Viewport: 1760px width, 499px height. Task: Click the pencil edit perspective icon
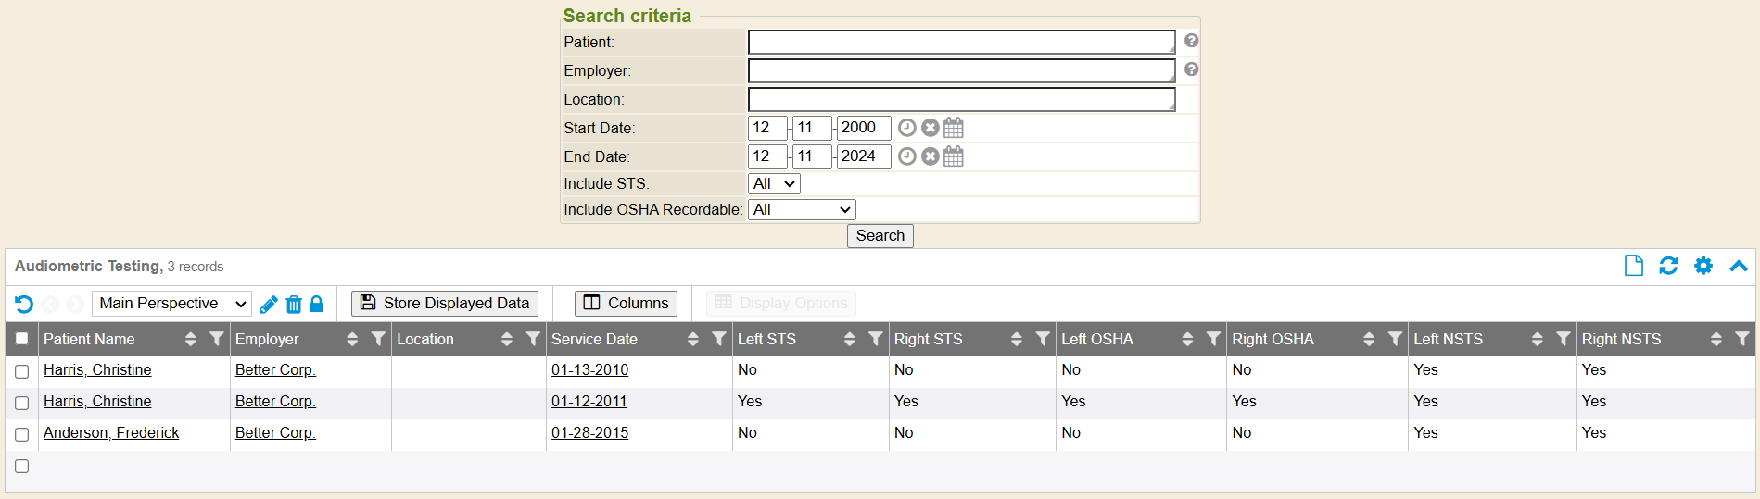tap(269, 304)
